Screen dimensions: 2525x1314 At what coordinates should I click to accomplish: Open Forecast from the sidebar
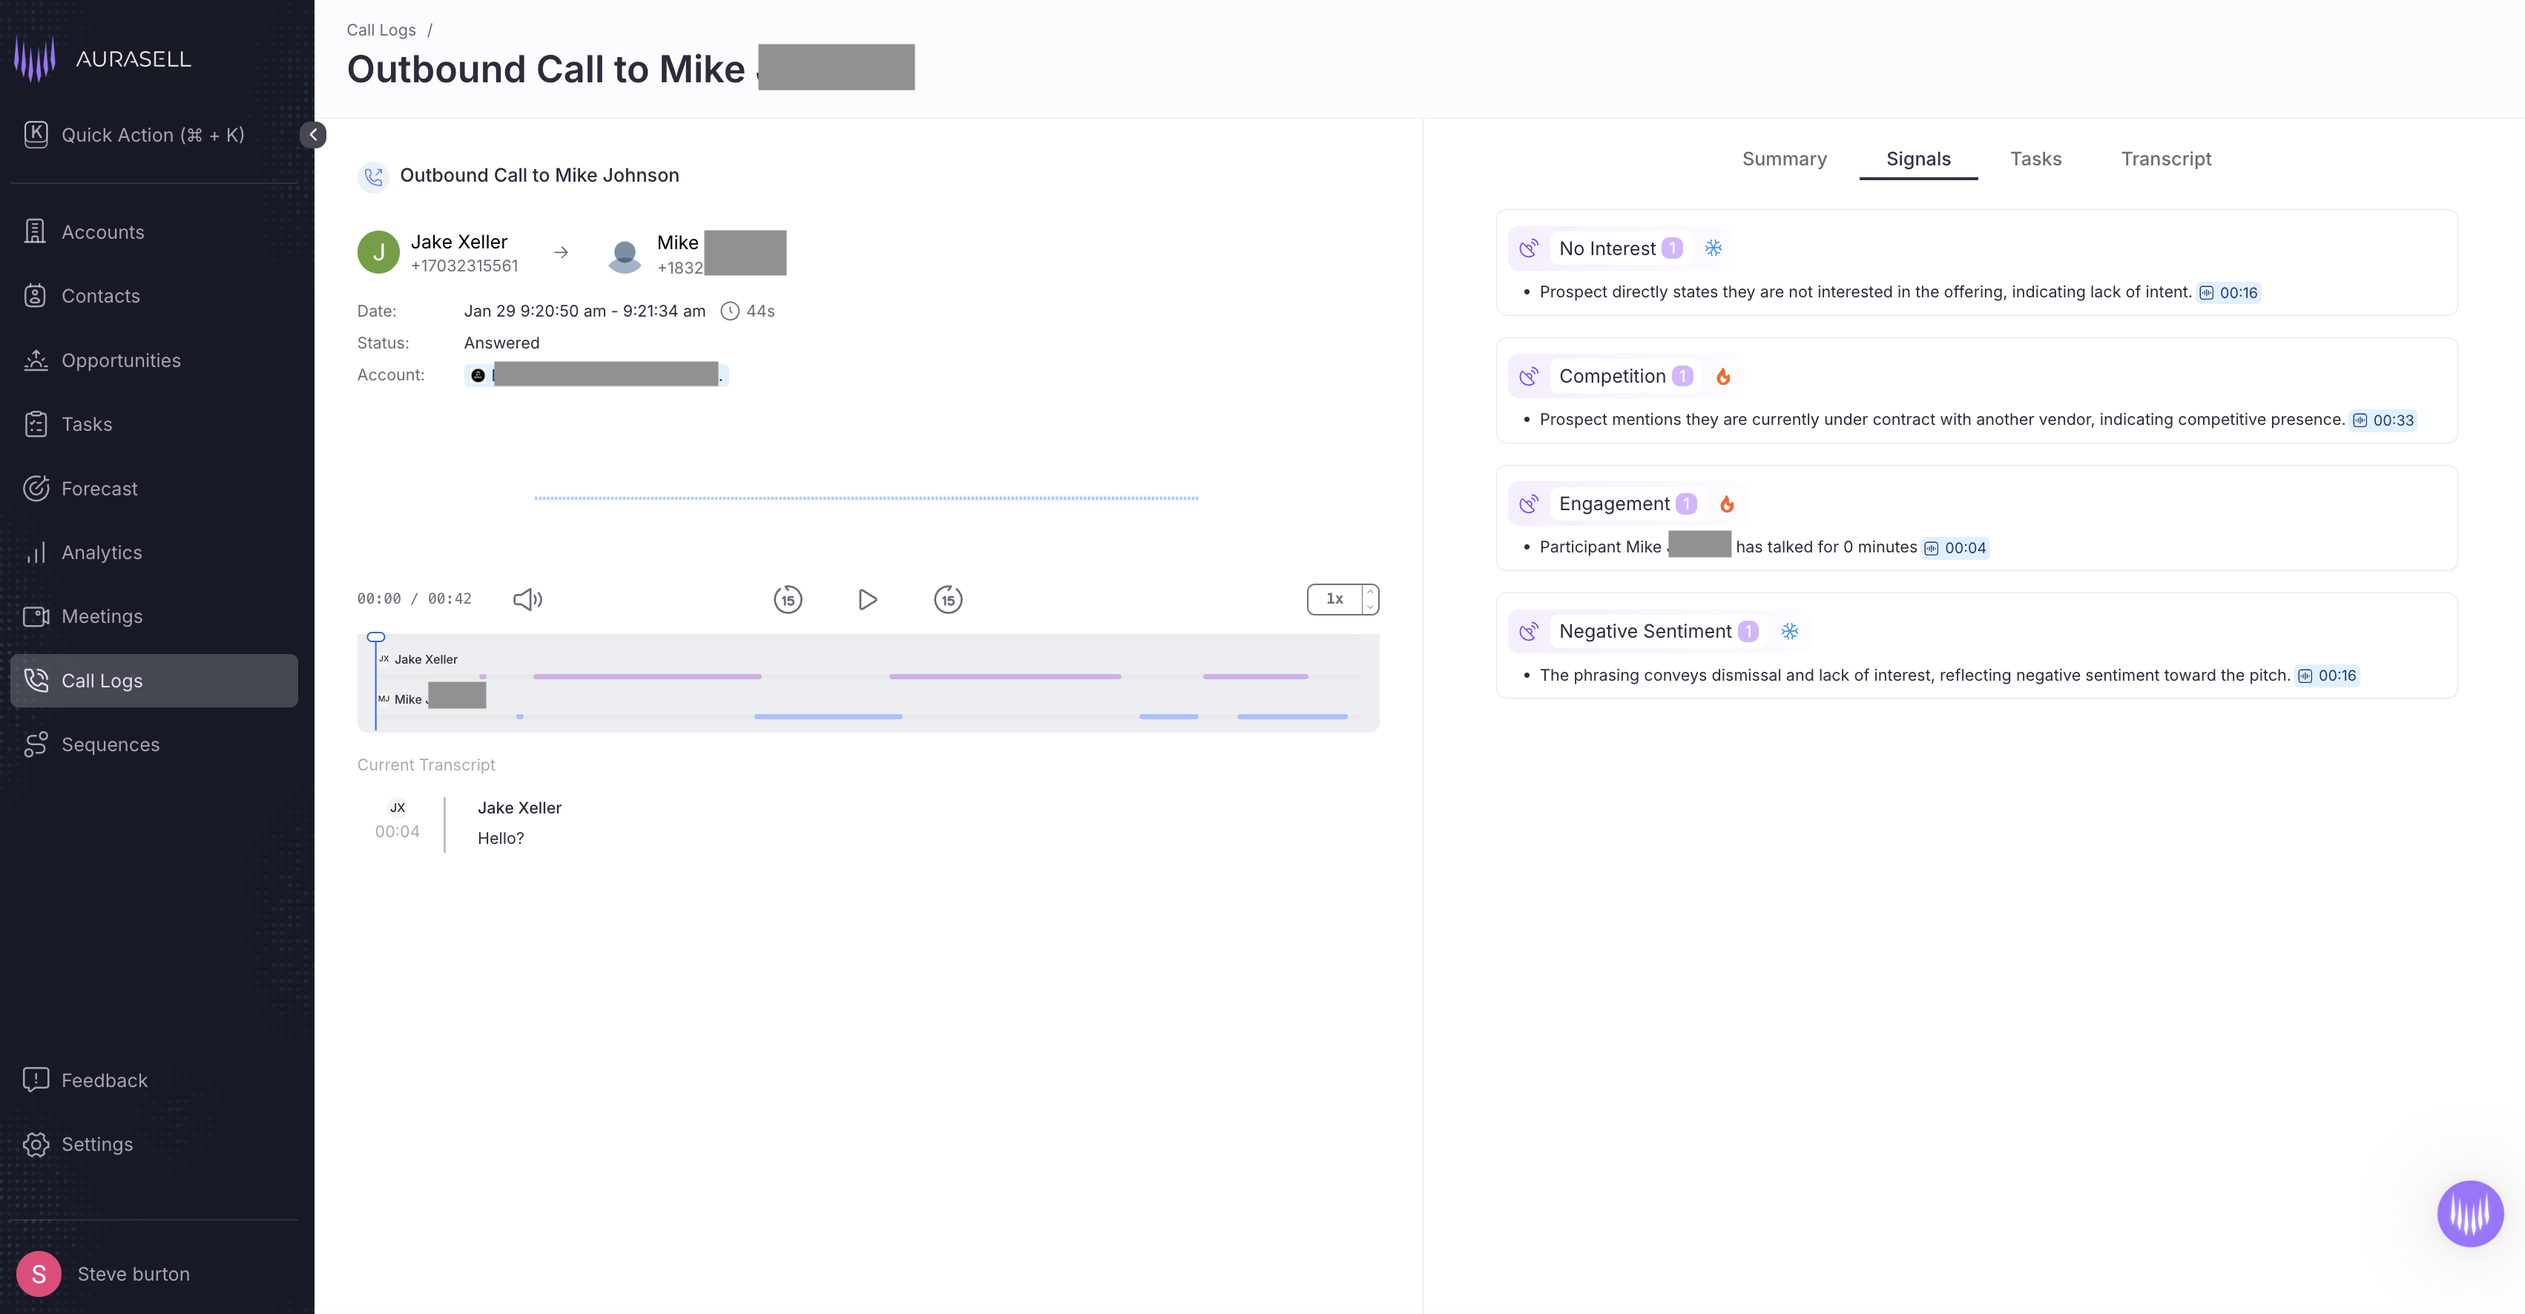click(x=99, y=488)
